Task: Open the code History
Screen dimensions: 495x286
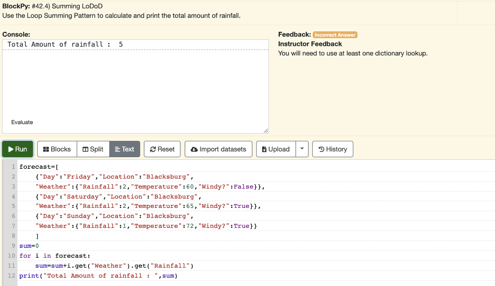Action: tap(333, 149)
